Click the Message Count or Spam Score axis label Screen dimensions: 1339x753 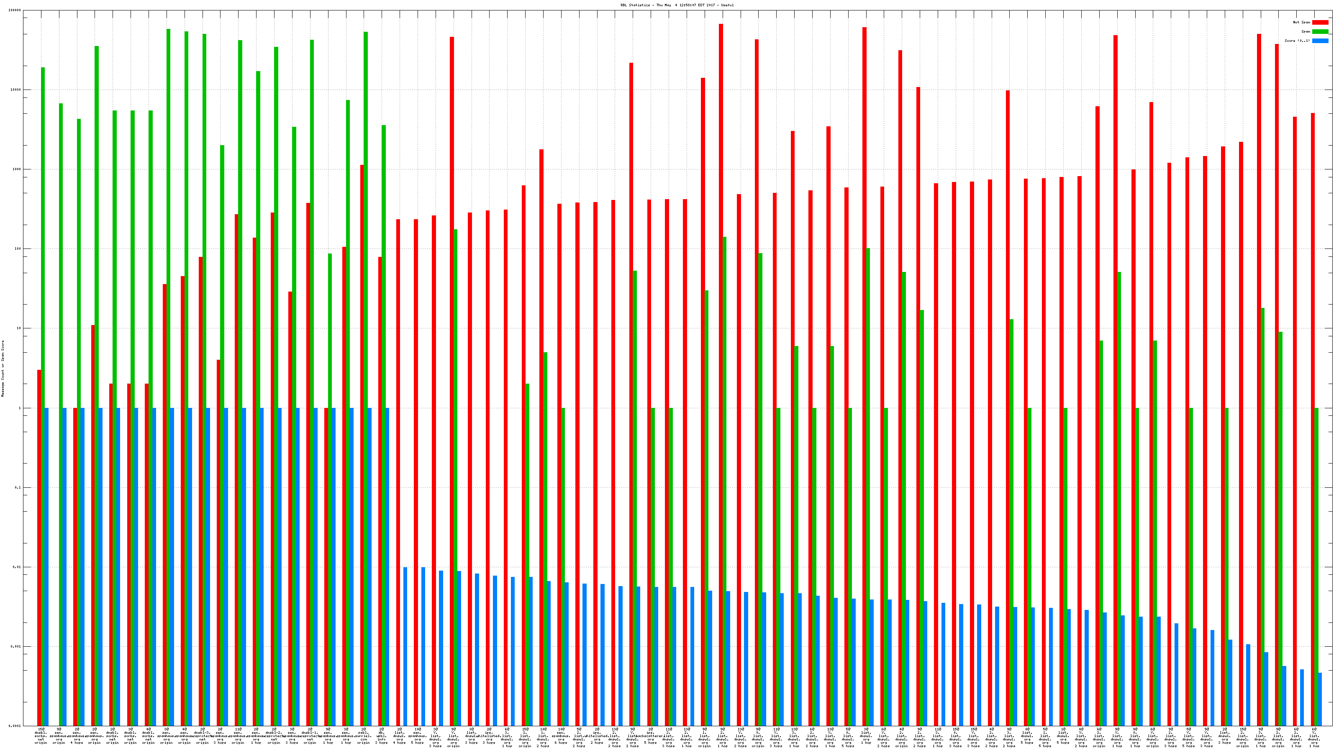coord(3,369)
